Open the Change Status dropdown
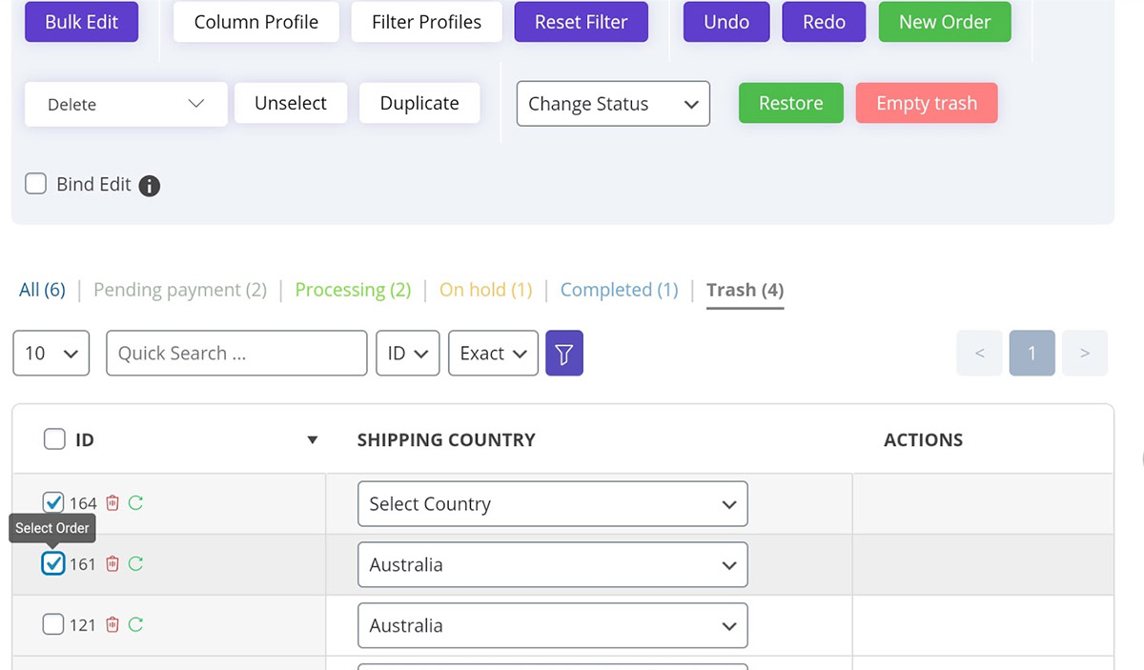Screen dimensions: 1144x670 pos(613,104)
